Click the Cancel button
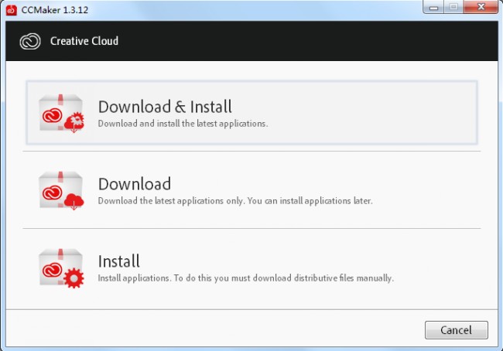Viewport: 503px width, 351px height. (x=456, y=330)
